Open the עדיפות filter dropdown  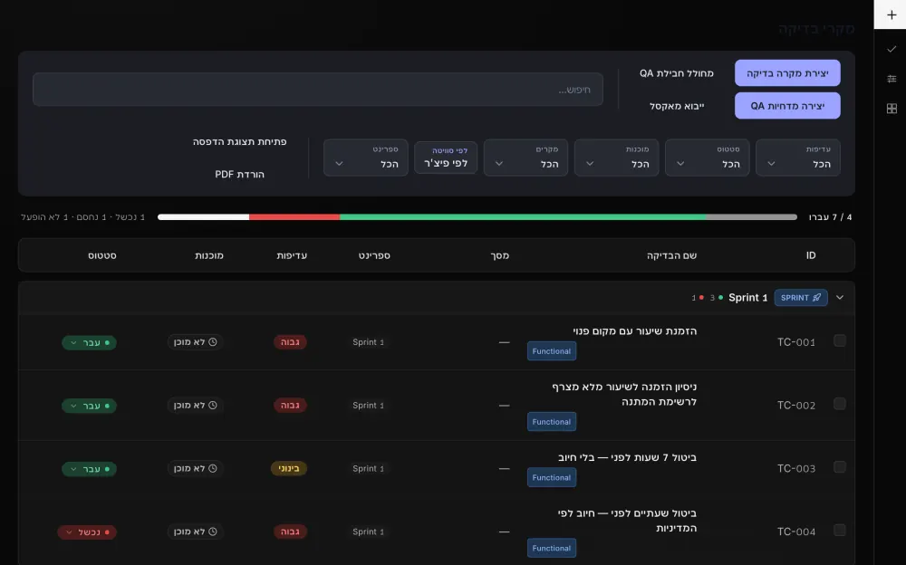(x=797, y=158)
